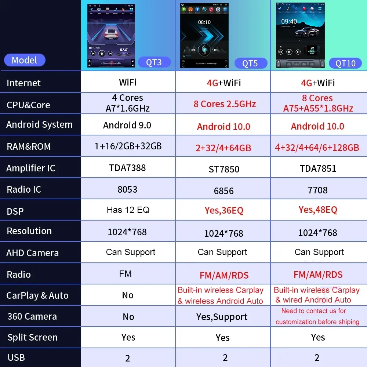Screen dimensions: 367x367
Task: Click the 'TDA7388' amplifier cell
Action: coord(127,168)
